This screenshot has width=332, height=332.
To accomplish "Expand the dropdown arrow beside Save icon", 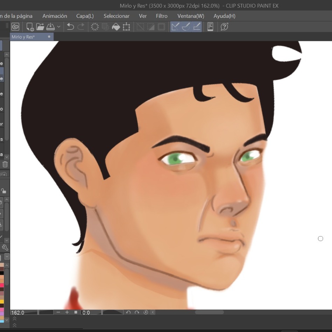I will [58, 27].
